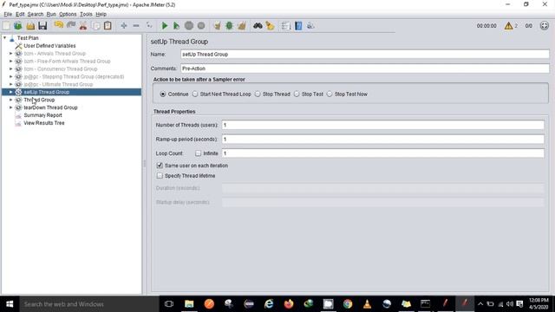Click the Ramp-up period field
The width and height of the screenshot is (555, 312).
(x=383, y=139)
